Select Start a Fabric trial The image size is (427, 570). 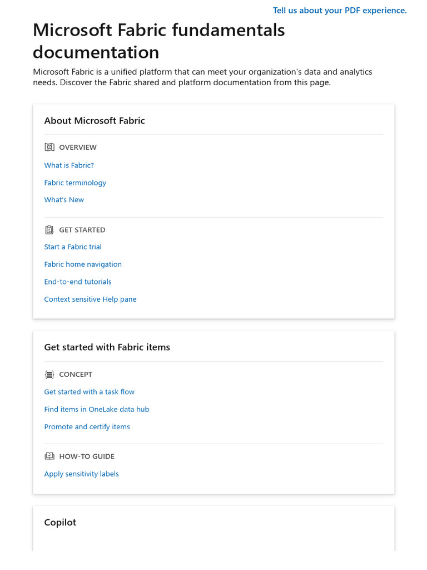[73, 247]
